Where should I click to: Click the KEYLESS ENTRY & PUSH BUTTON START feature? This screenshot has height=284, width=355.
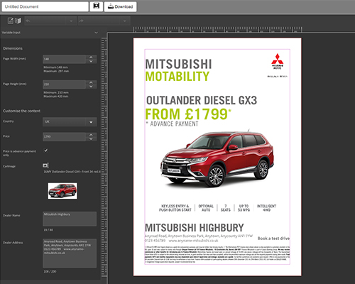(x=175, y=208)
